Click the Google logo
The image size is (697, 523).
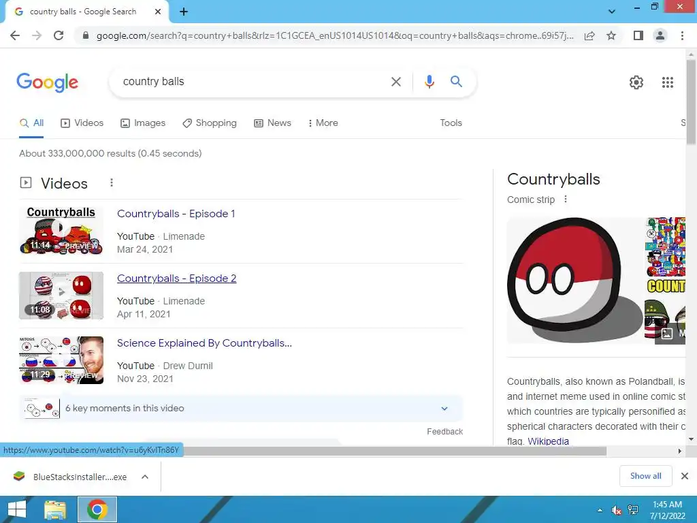(48, 82)
